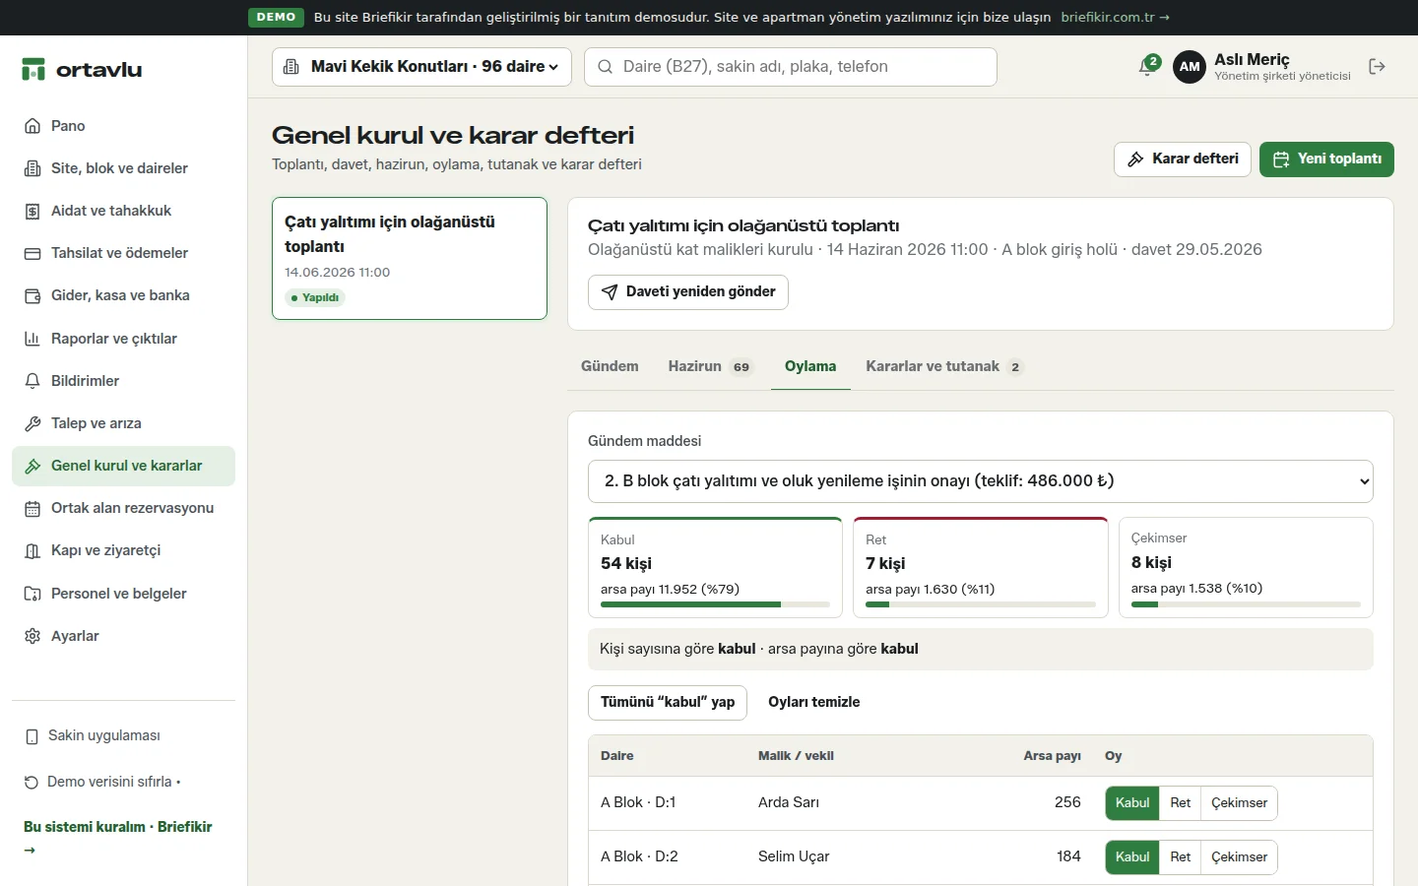Go to Talep ve arıza
The height and width of the screenshot is (886, 1418).
[x=123, y=423]
